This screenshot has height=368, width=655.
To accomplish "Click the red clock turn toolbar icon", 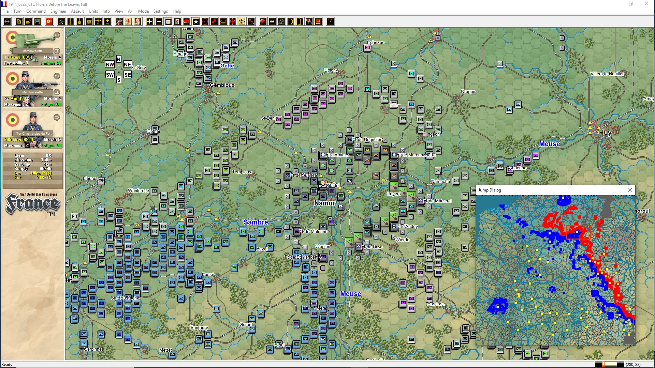I will point(49,22).
